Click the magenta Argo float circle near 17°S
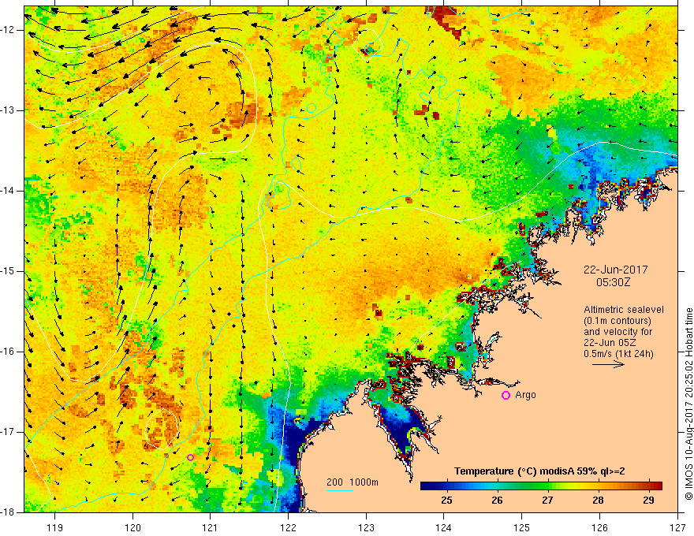694x536 pixels. pos(190,457)
